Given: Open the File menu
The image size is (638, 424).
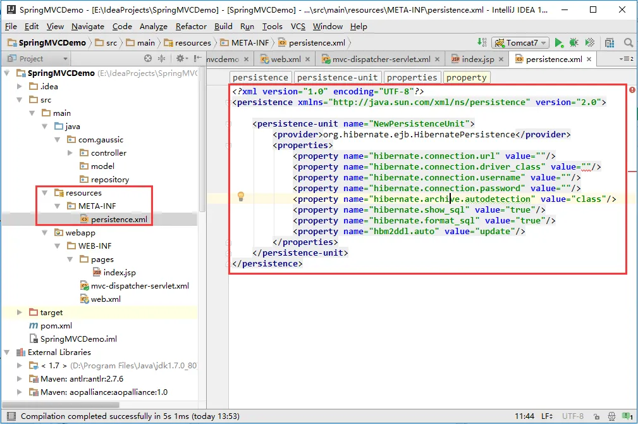Looking at the screenshot, I should tap(11, 27).
